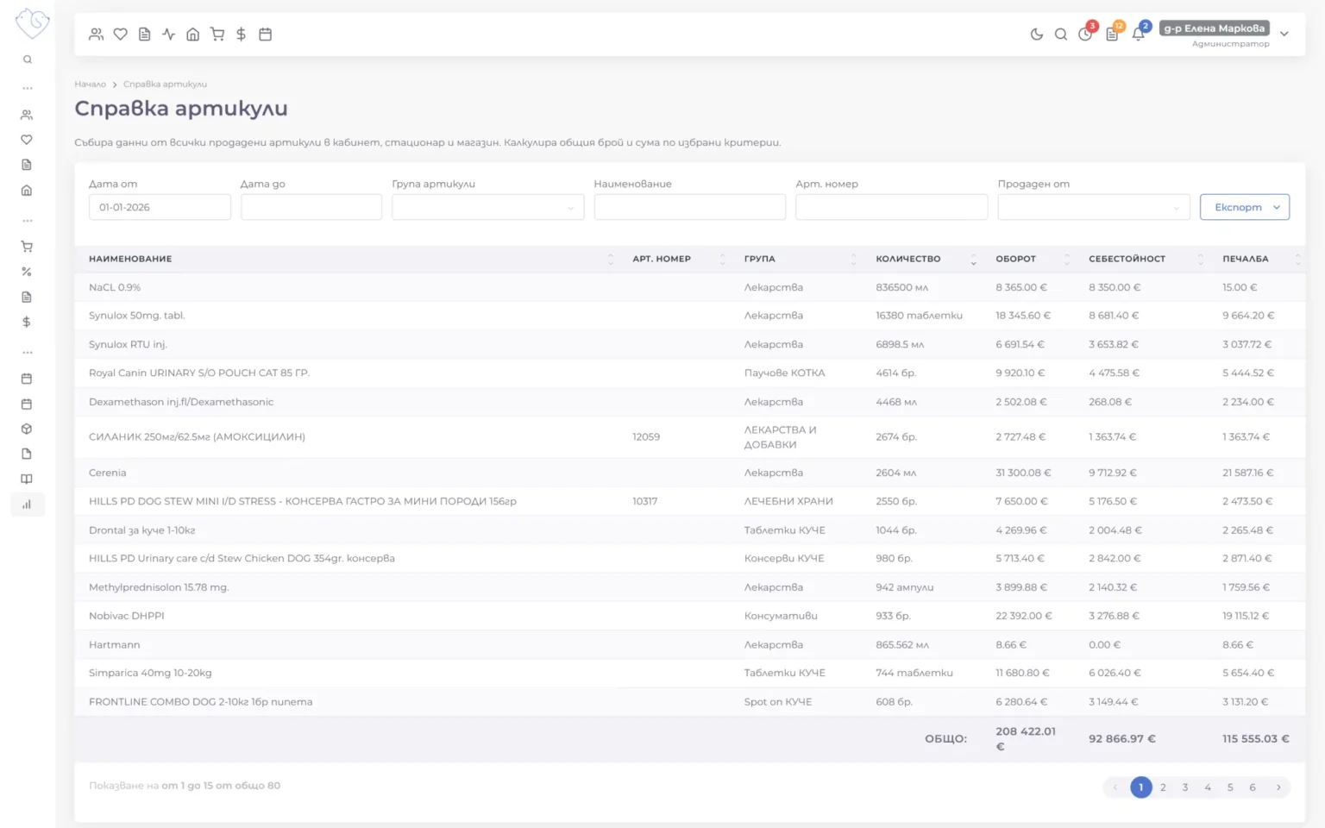Screen dimensions: 1325x828
Task: Focus the Наименование filter input field
Action: click(690, 207)
